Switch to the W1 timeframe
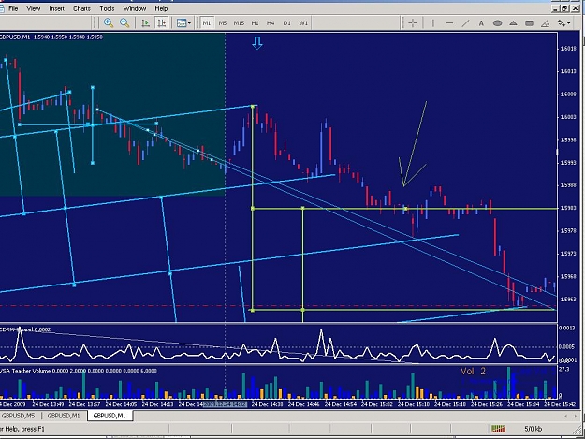The image size is (585, 439). click(303, 23)
